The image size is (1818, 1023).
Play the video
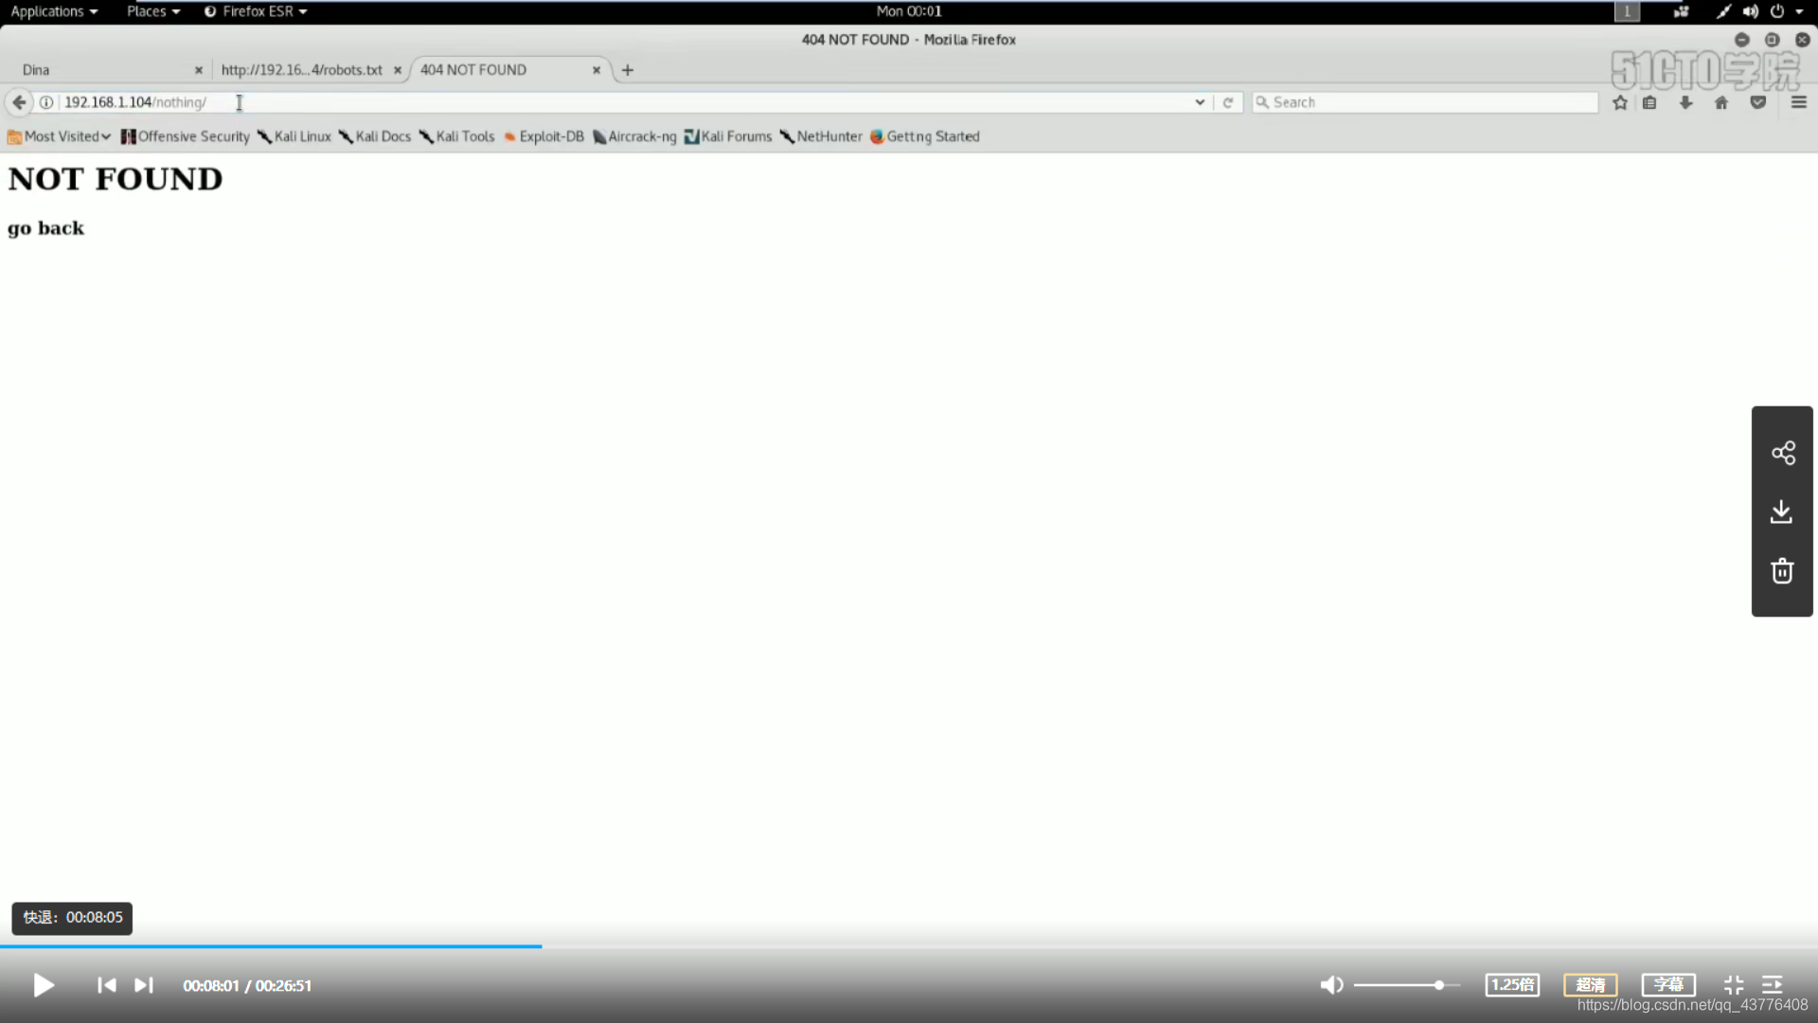tap(43, 985)
